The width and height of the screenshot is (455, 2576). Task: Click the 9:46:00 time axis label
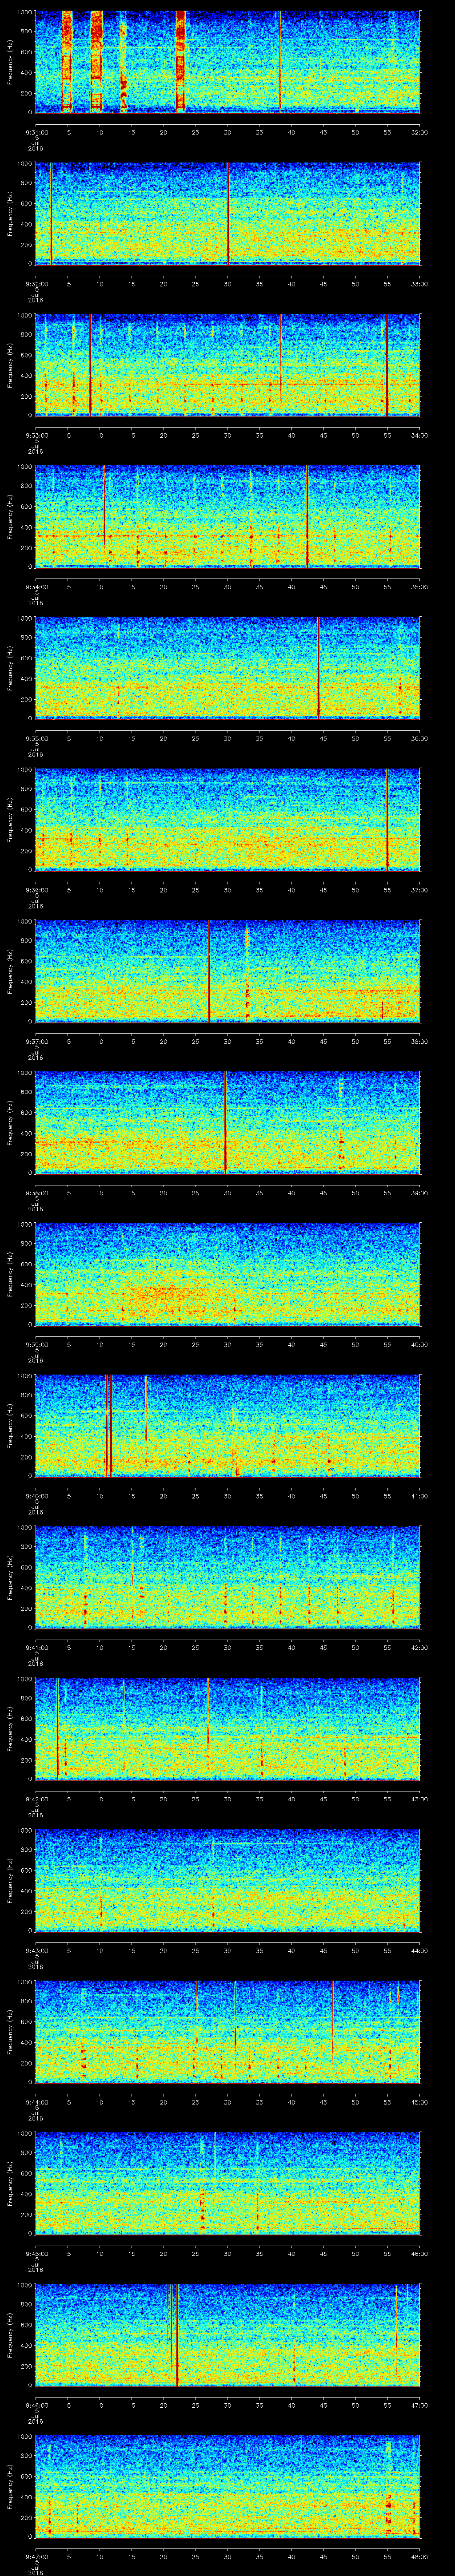coord(36,2404)
